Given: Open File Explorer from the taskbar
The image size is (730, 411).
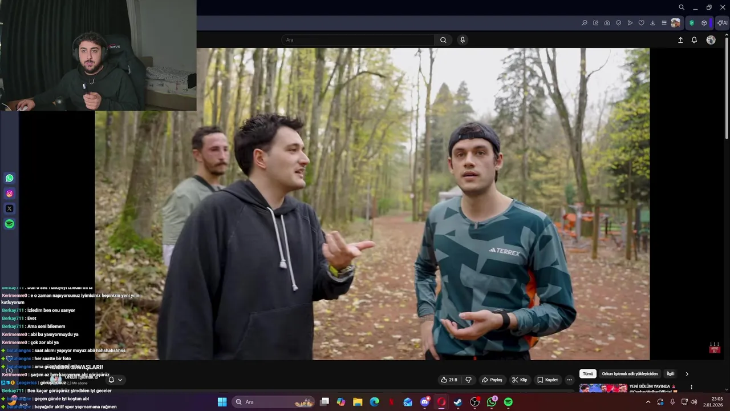Looking at the screenshot, I should pyautogui.click(x=358, y=402).
